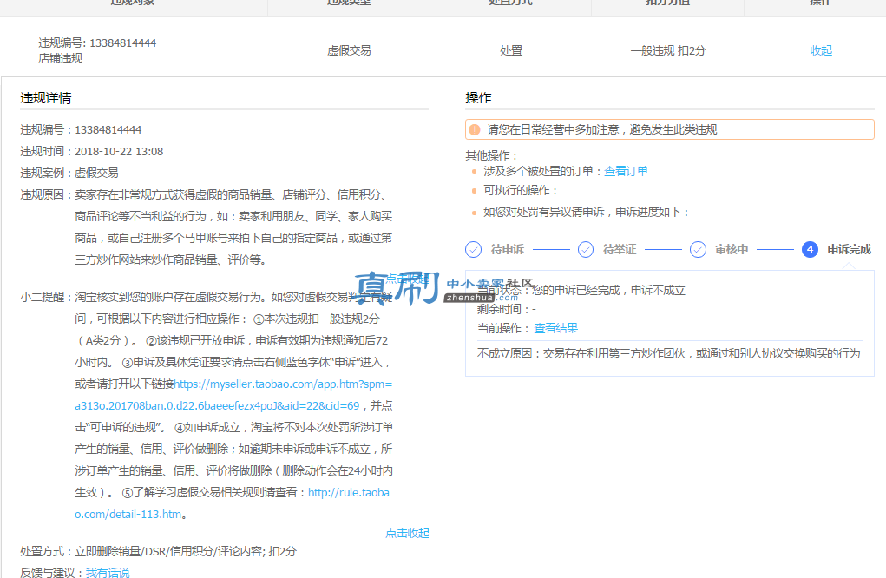886x578 pixels.
Task: Click the 请您在日常经营中多加注意 notice text
Action: tap(602, 129)
